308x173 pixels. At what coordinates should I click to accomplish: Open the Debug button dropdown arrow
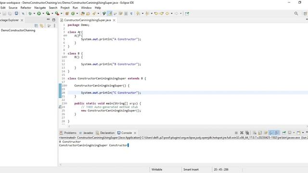coord(34,13)
